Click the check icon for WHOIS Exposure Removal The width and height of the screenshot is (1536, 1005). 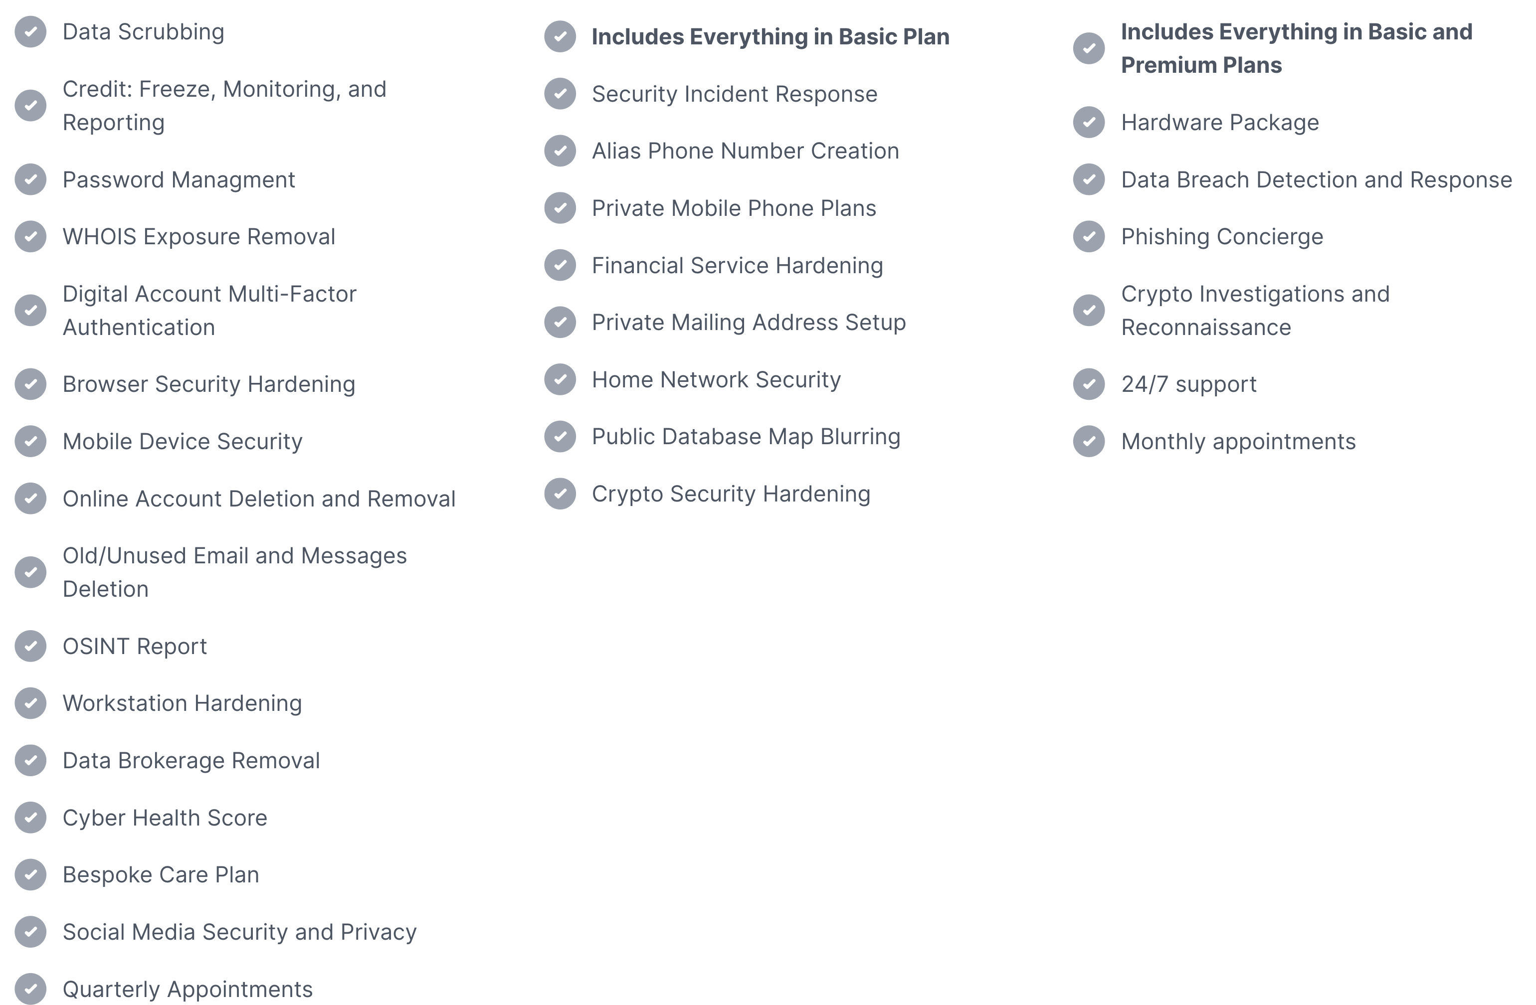tap(31, 237)
